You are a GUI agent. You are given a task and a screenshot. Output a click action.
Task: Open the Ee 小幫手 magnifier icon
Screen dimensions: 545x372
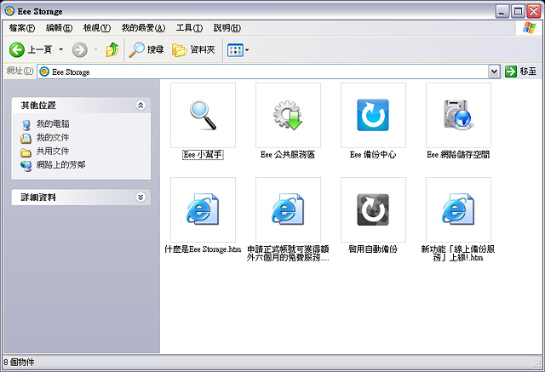(203, 115)
